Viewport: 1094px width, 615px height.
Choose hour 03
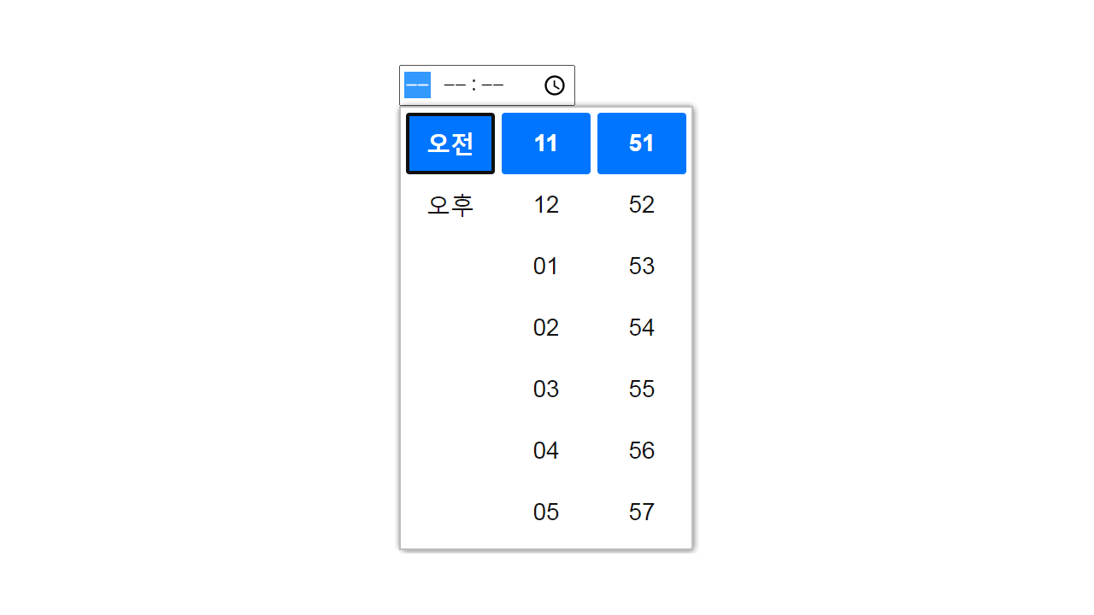point(546,389)
